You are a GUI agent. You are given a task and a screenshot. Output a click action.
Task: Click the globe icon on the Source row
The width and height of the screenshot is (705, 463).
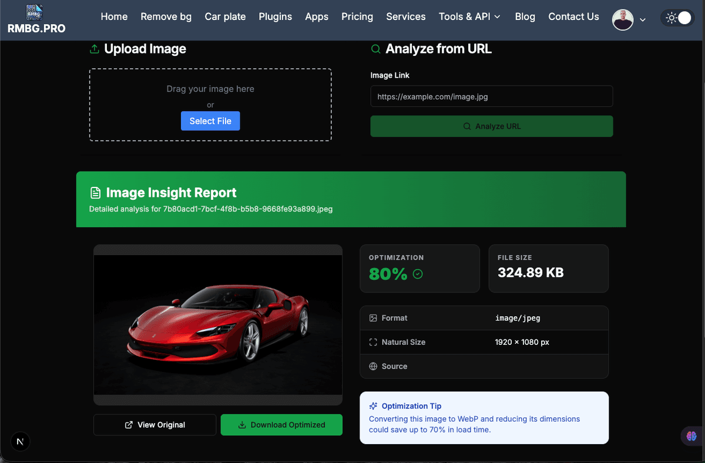[x=374, y=366]
